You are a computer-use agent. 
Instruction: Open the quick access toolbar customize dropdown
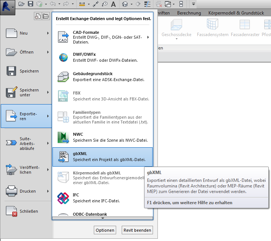click(x=194, y=4)
